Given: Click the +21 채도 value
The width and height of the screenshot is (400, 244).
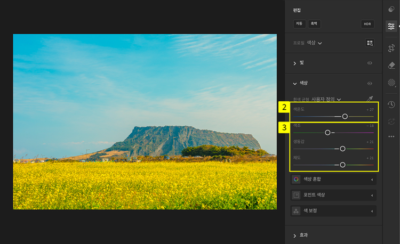Looking at the screenshot, I should click(x=370, y=158).
